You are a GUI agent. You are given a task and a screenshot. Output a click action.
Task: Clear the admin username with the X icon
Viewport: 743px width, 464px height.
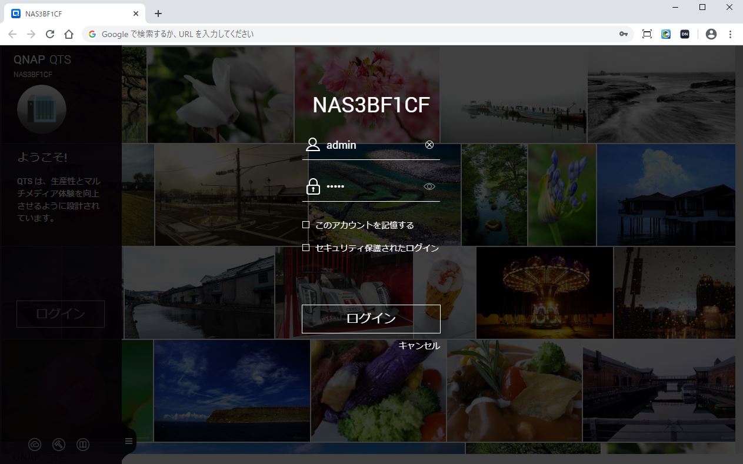429,145
